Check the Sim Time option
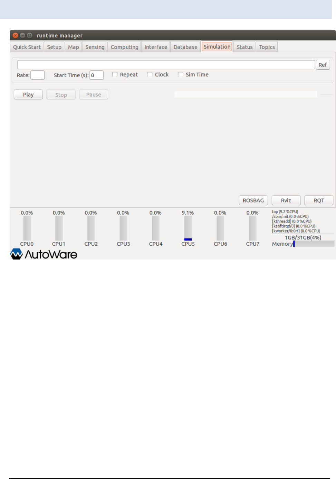 [180, 75]
